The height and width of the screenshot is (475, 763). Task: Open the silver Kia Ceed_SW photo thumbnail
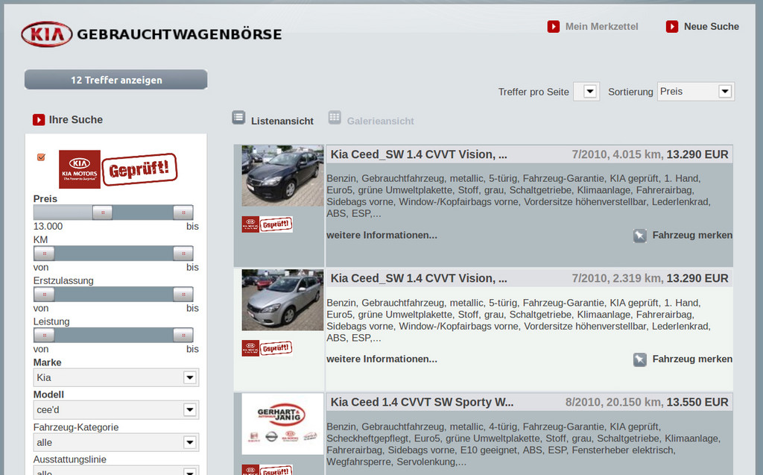click(x=282, y=300)
